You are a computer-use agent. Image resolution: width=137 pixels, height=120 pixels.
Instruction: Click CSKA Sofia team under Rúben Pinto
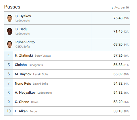(x=23, y=47)
